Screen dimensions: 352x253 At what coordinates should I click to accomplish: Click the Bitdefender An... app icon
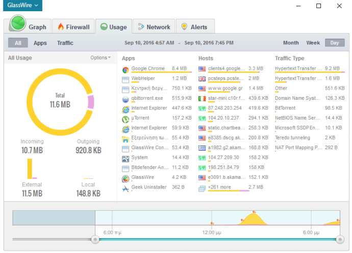point(125,168)
